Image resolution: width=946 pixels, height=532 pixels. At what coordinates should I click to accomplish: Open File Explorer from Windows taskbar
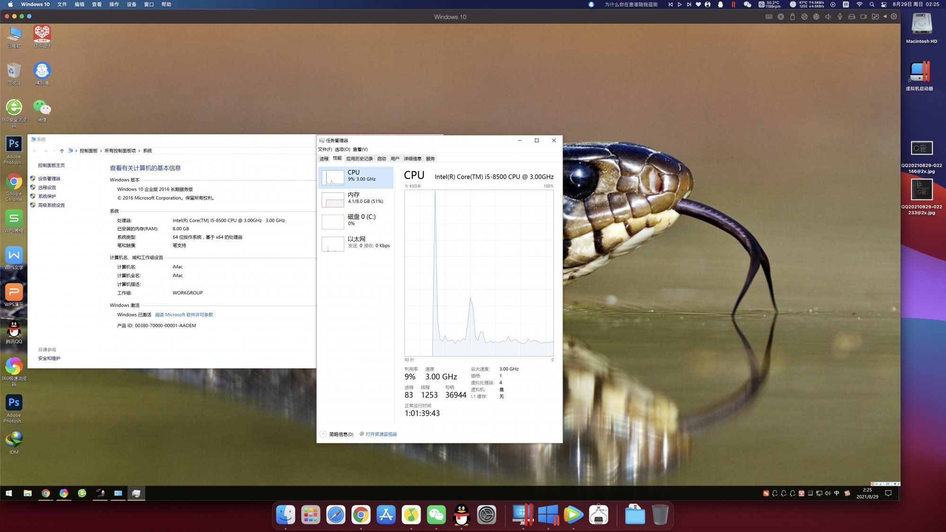click(27, 493)
